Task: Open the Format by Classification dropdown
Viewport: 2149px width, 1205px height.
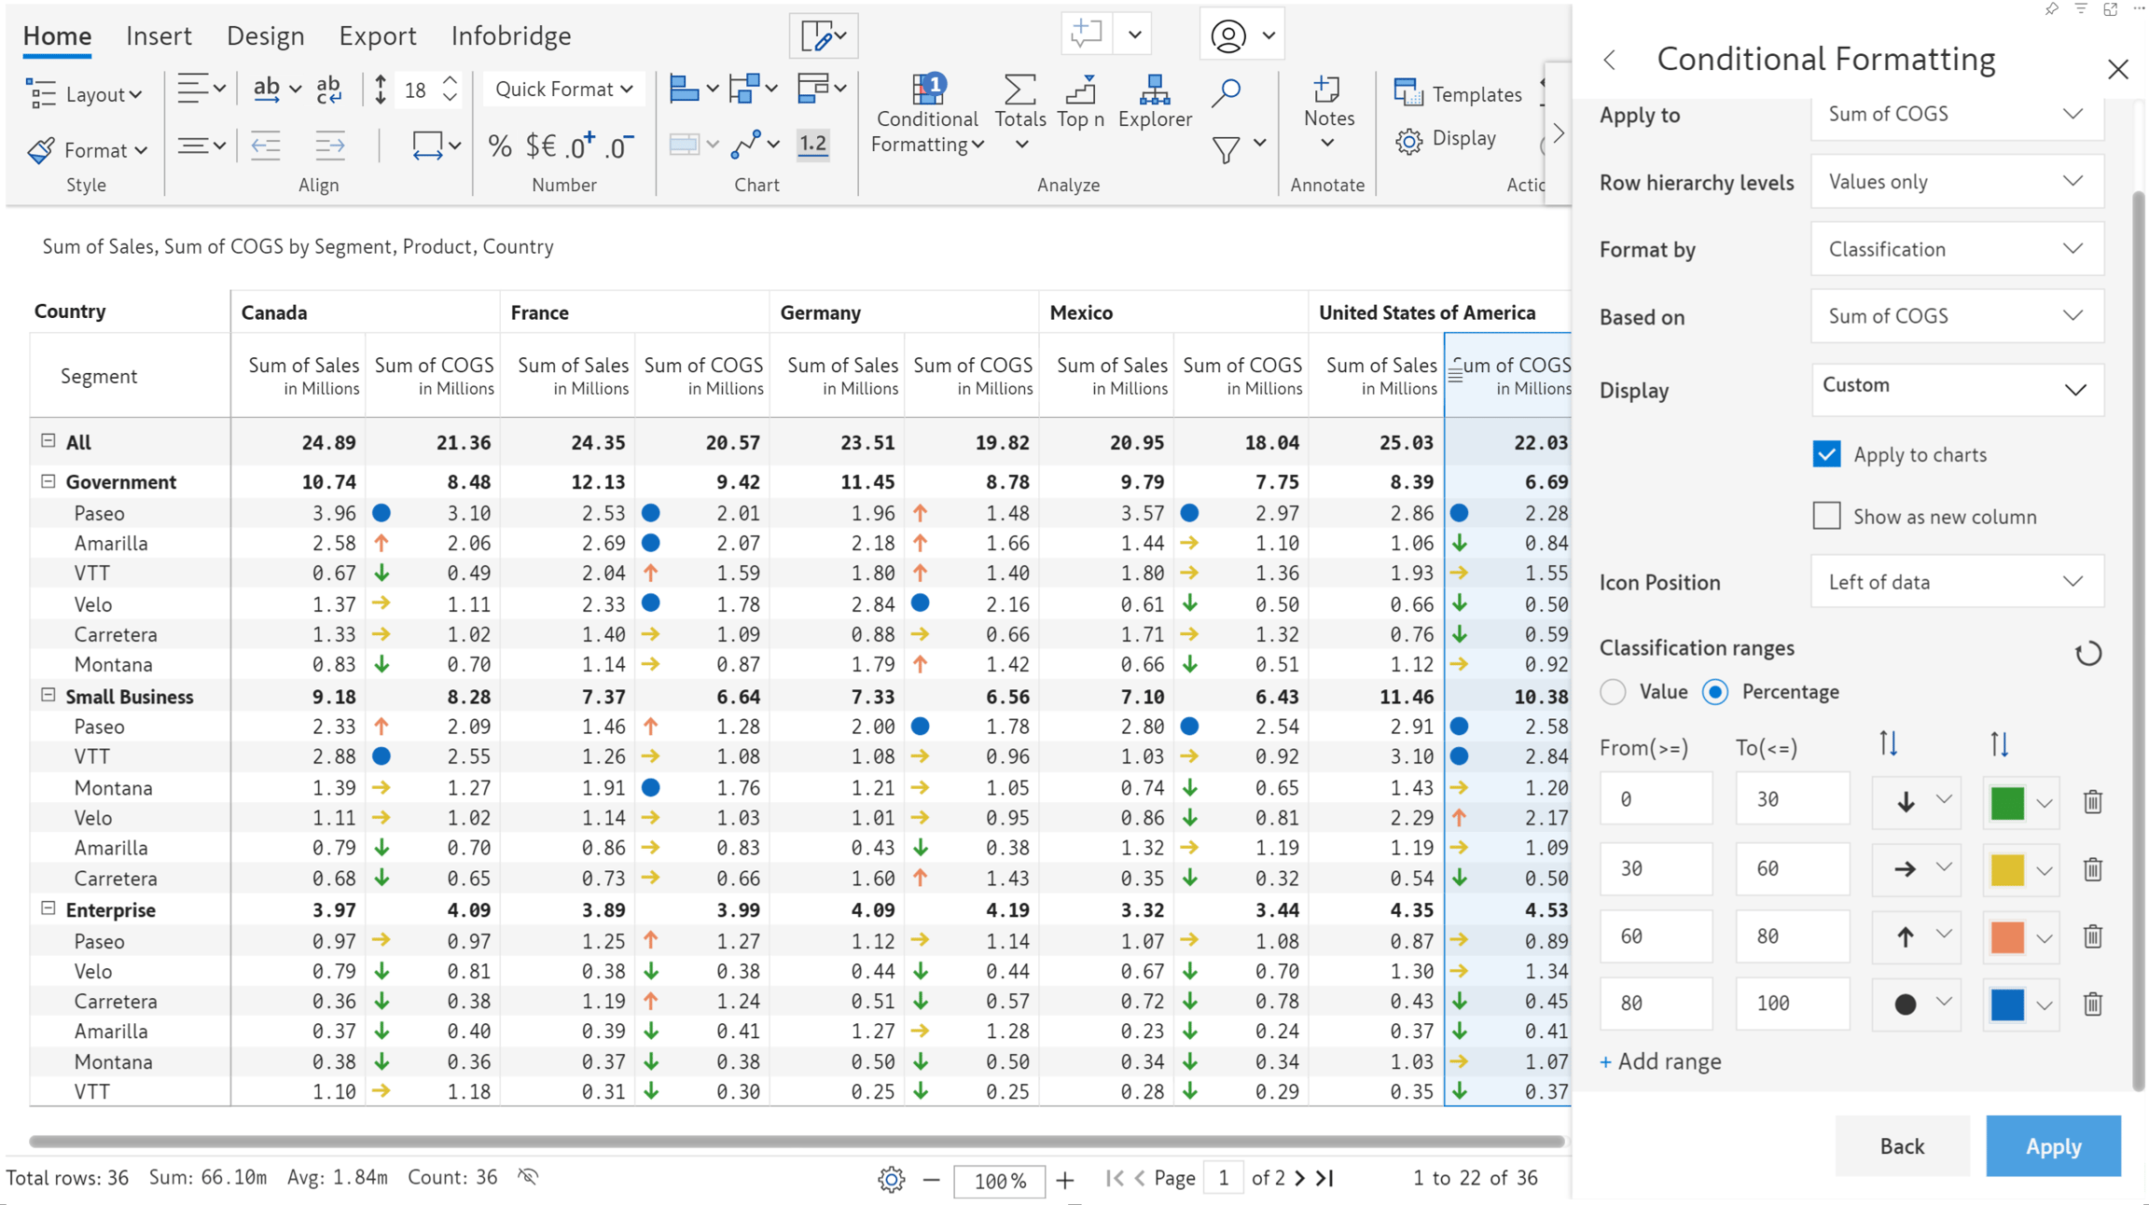Action: click(1957, 249)
